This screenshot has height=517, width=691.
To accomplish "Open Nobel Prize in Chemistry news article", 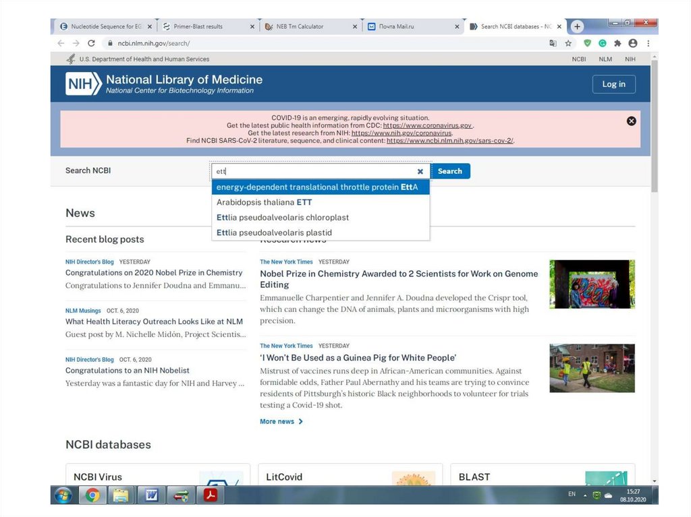I will coord(399,279).
